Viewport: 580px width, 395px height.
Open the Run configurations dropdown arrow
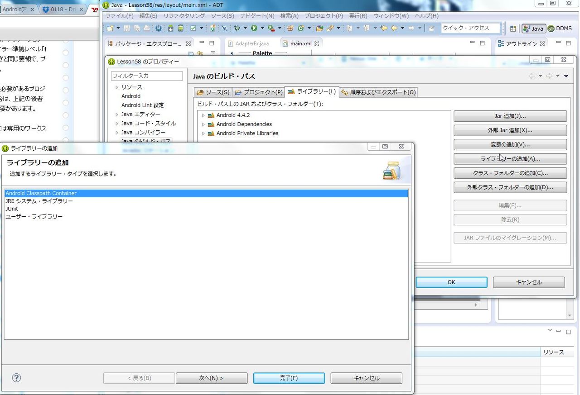coord(262,28)
